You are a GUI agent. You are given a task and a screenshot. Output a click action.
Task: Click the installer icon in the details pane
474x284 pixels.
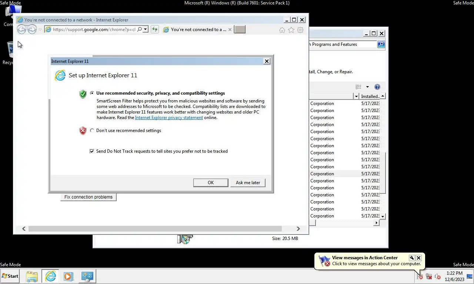click(x=185, y=239)
